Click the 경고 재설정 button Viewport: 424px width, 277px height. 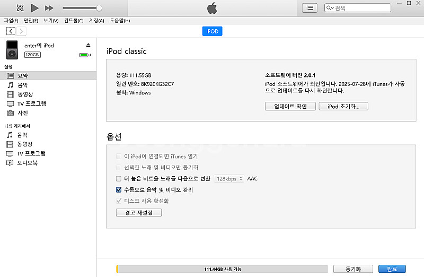tap(139, 213)
